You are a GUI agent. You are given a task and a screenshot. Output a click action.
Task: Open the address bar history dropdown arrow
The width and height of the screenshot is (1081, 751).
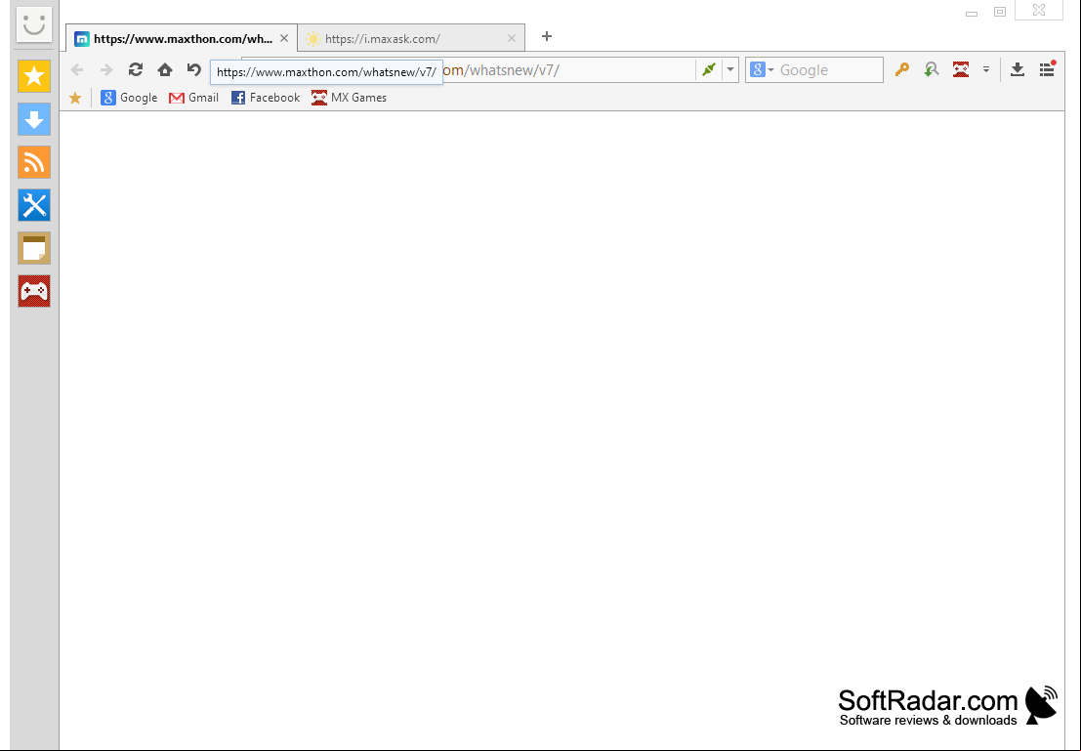pos(730,69)
